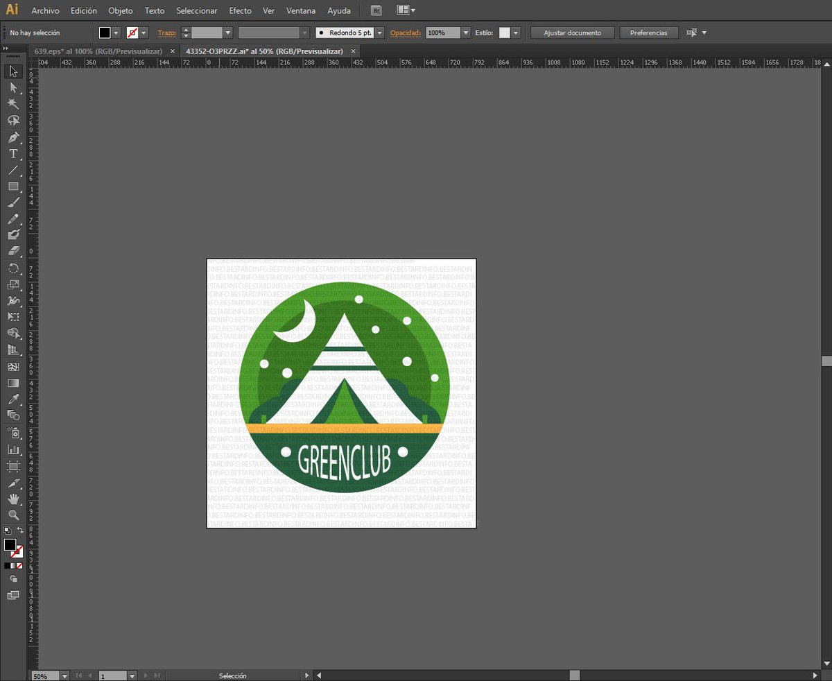Viewport: 832px width, 681px height.
Task: Select the Direct Selection tool
Action: (13, 87)
